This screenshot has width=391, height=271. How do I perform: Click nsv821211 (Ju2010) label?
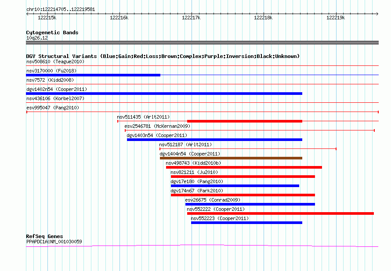194,172
